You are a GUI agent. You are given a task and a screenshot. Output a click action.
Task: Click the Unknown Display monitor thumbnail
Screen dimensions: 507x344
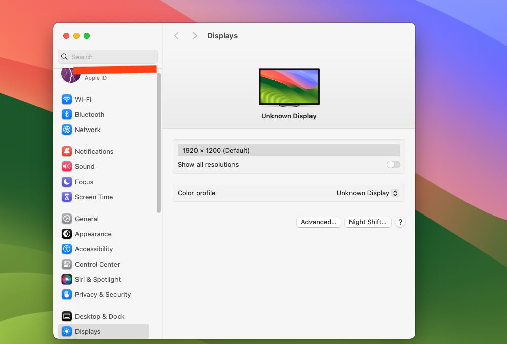(x=289, y=88)
